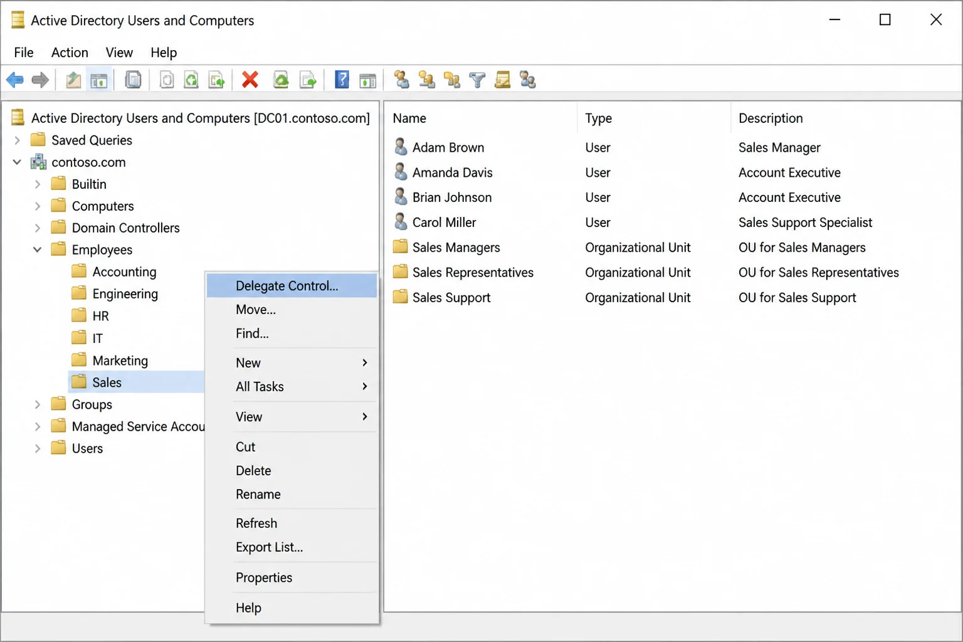Screen dimensions: 963x642
Task: Sort the list by the Description column
Action: click(x=846, y=118)
